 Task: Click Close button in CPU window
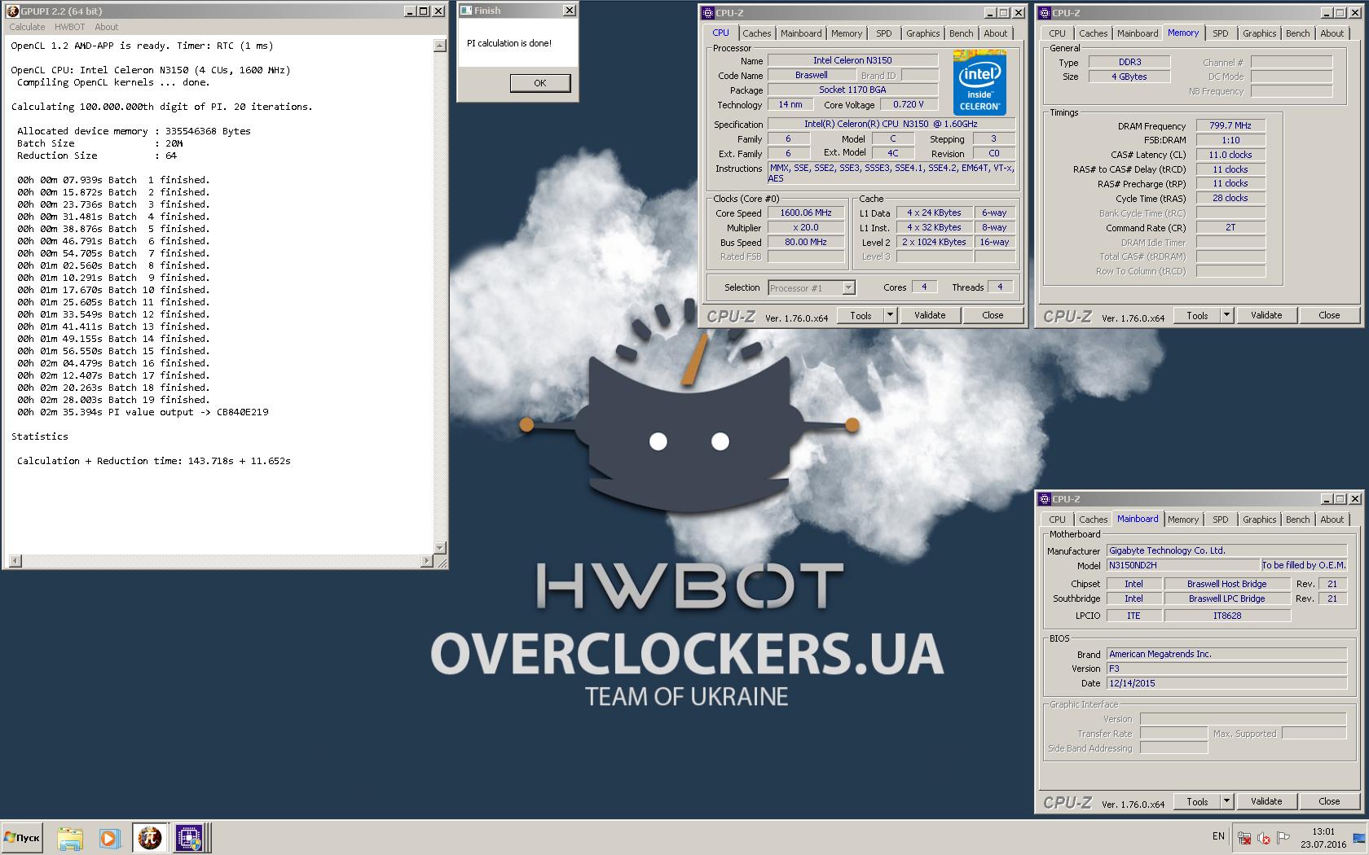point(993,315)
